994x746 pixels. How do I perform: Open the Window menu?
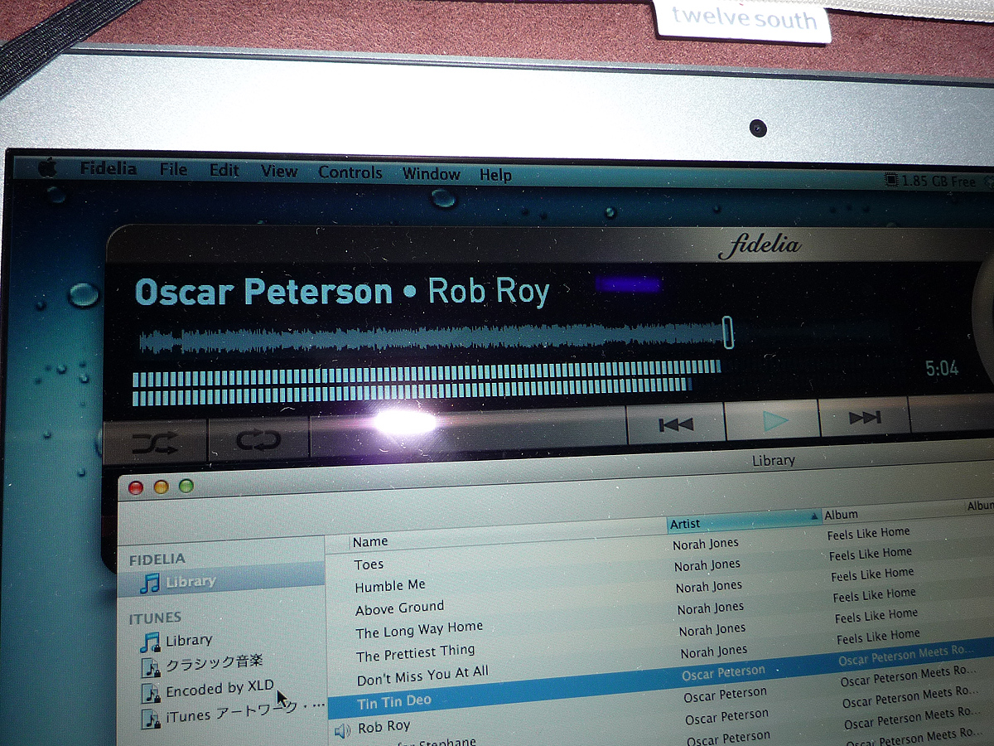[431, 174]
